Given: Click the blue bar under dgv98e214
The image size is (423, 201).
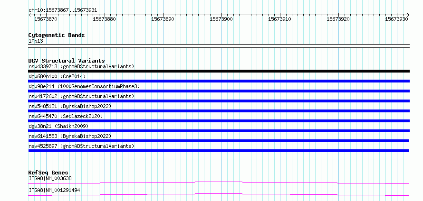Looking at the screenshot, I should click(219, 91).
